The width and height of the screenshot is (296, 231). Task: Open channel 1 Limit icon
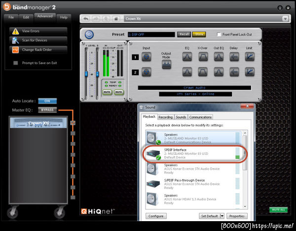click(250, 57)
